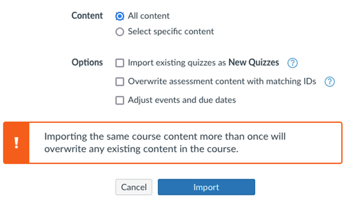
Task: Click the blue Import button
Action: pos(206,187)
